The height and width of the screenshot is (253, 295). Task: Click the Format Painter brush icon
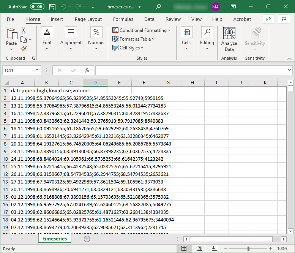[24, 48]
